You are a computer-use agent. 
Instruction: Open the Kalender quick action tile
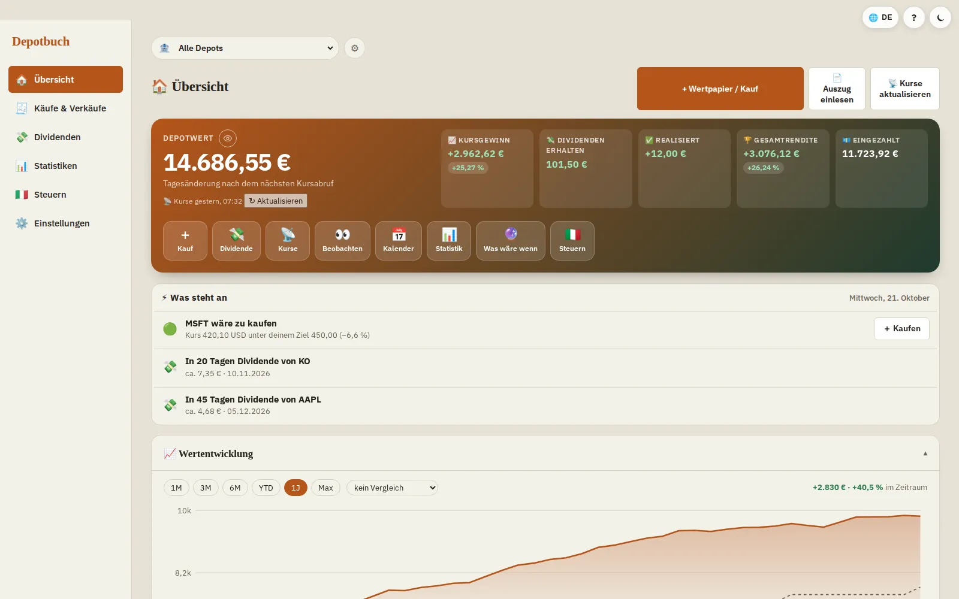coord(399,241)
